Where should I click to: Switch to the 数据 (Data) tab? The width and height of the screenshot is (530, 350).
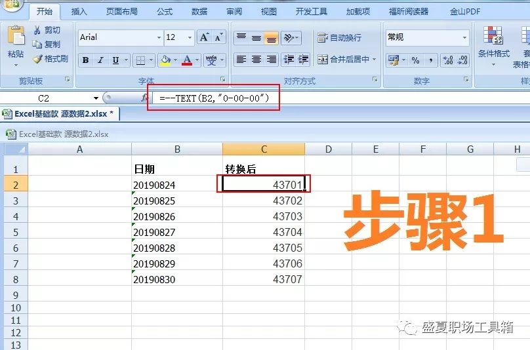coord(199,12)
